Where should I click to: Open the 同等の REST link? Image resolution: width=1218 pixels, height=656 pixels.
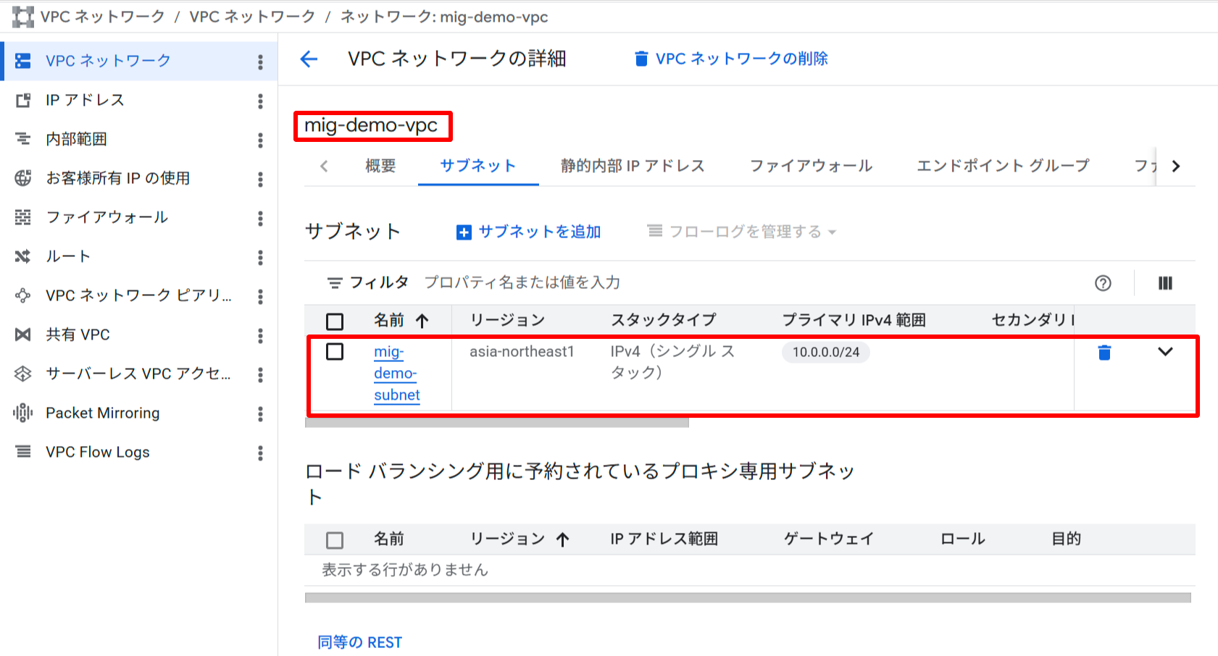360,642
